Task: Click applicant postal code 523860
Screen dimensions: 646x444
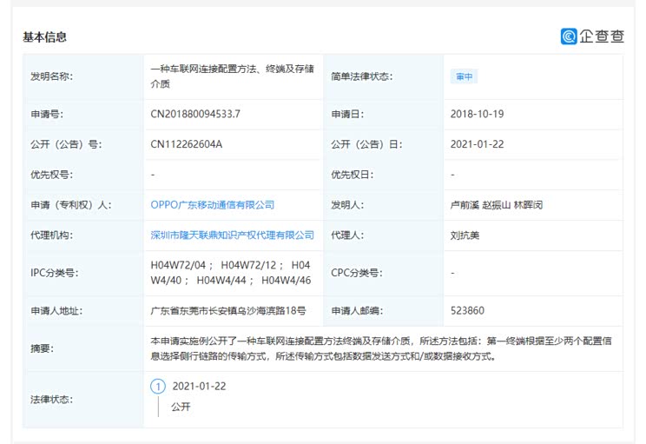Action: pos(467,310)
